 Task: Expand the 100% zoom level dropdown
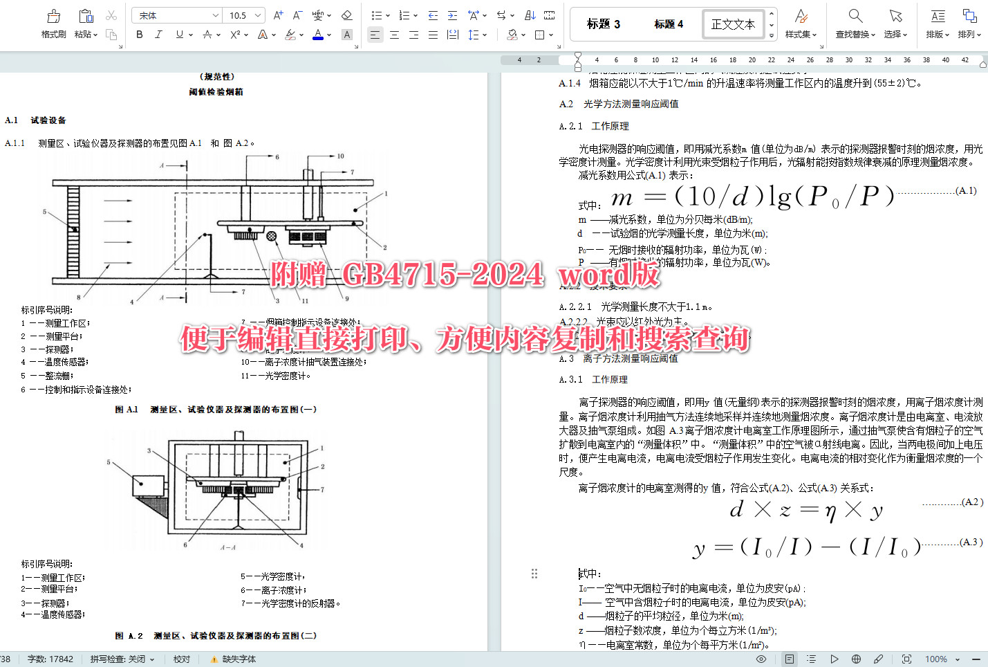[x=956, y=659]
